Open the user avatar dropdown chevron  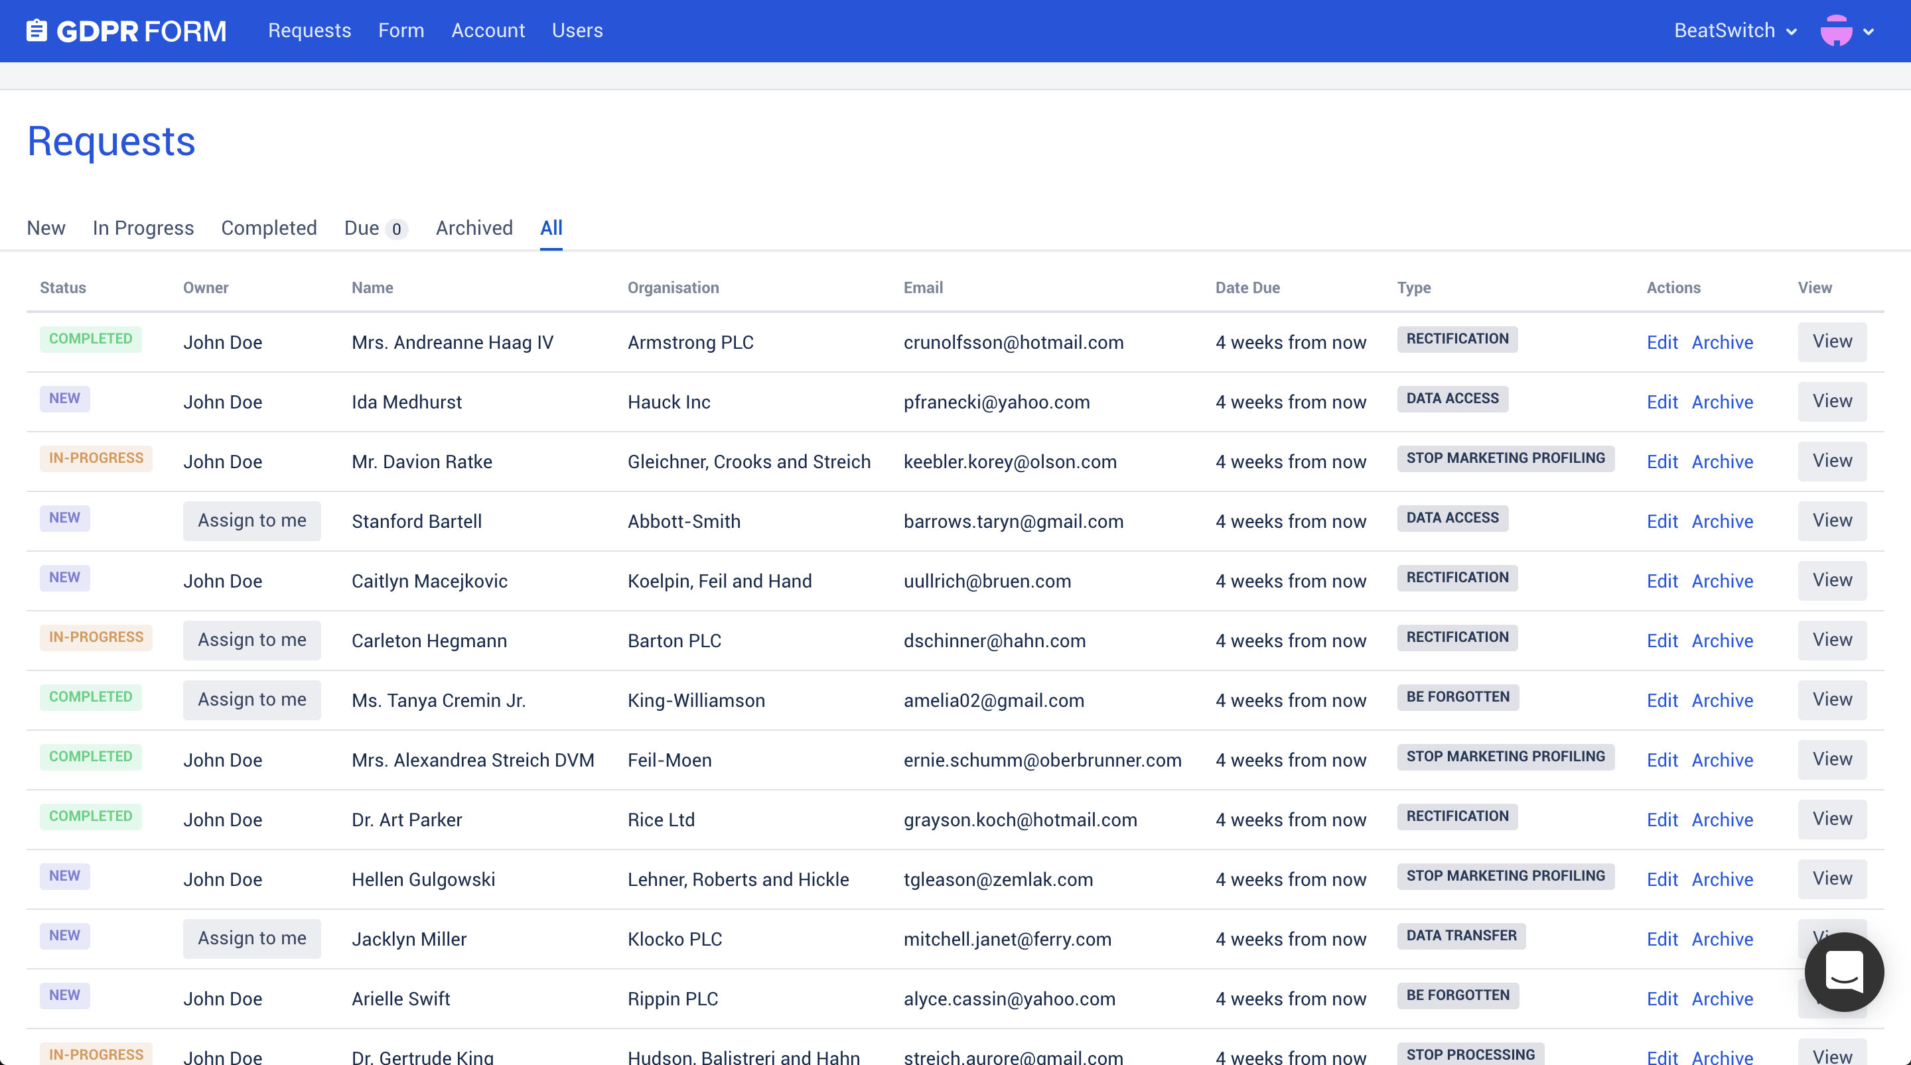coord(1869,32)
